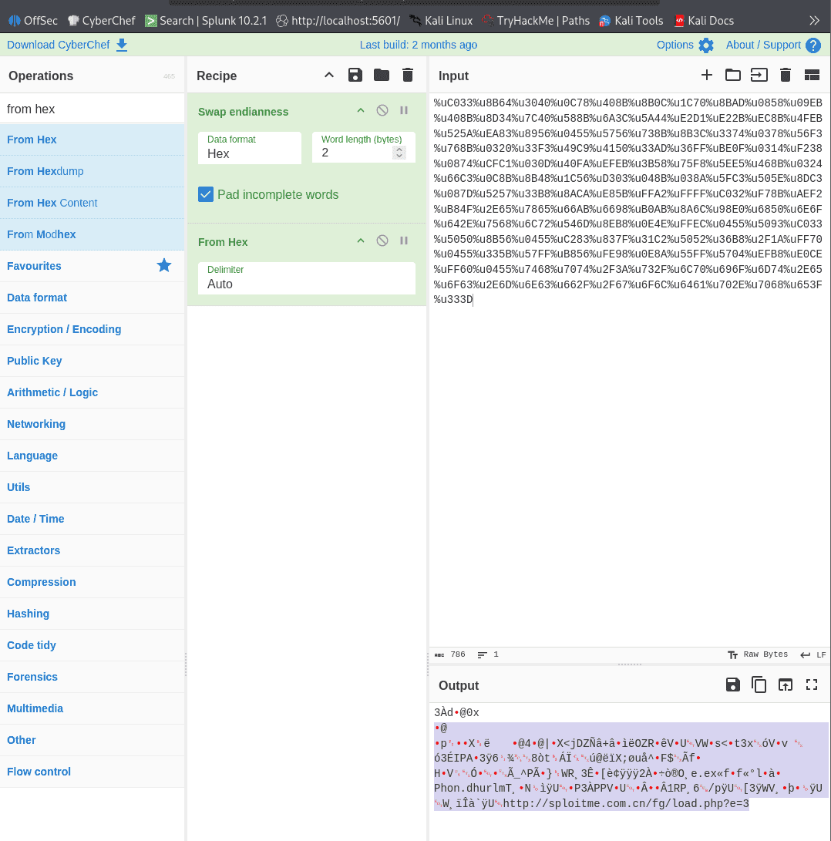Clear the recipe with the trash icon
This screenshot has height=841, width=831.
(408, 75)
